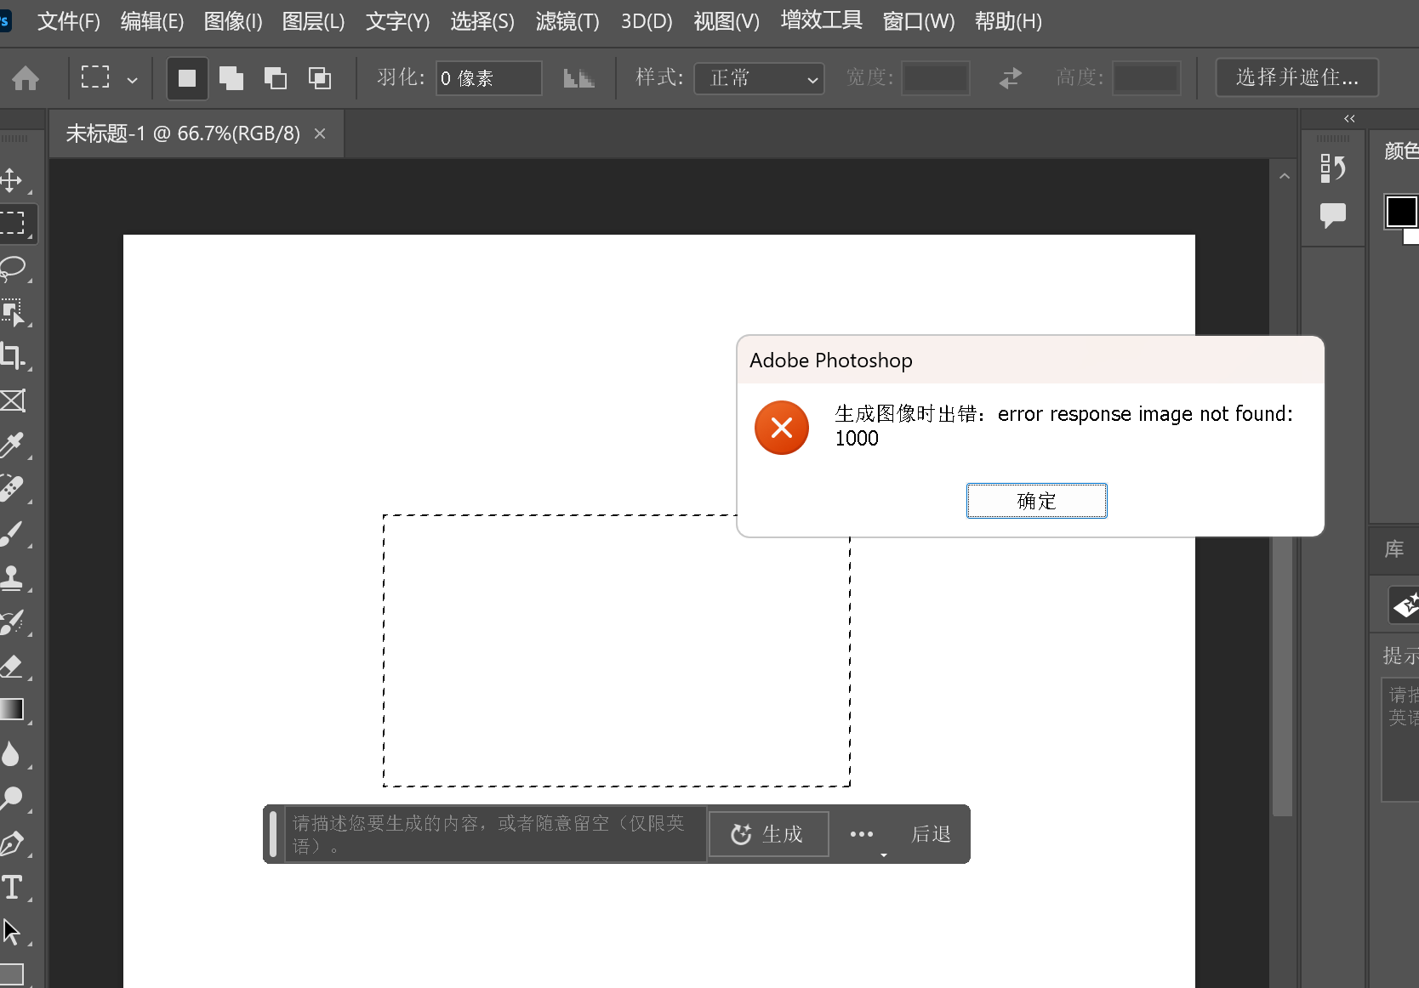Open the 文件(F) menu
1419x988 pixels.
point(69,21)
